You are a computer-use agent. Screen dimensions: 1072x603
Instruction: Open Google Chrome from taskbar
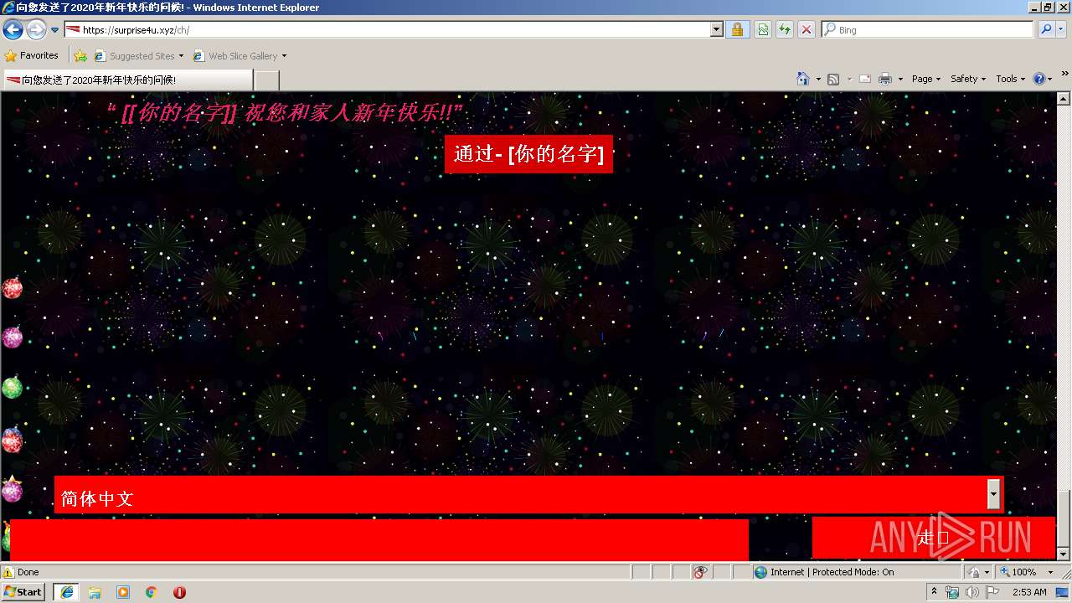coord(152,592)
